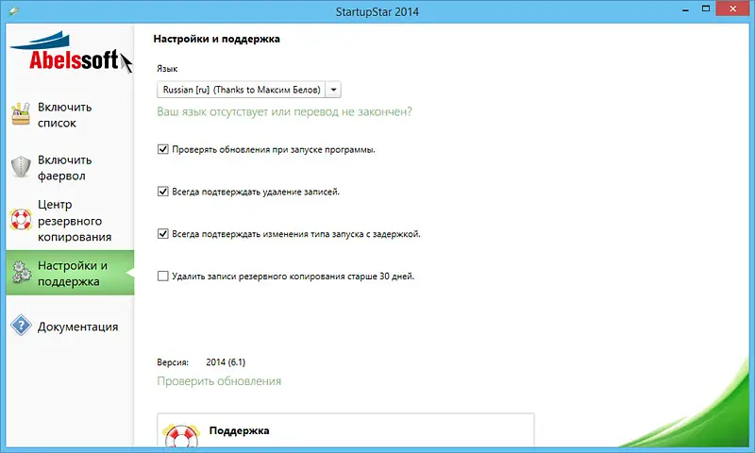Click the basket icon beside Включить список
755x453 pixels.
point(21,114)
